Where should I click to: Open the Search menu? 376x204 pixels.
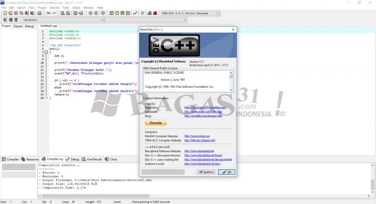pyautogui.click(x=21, y=8)
